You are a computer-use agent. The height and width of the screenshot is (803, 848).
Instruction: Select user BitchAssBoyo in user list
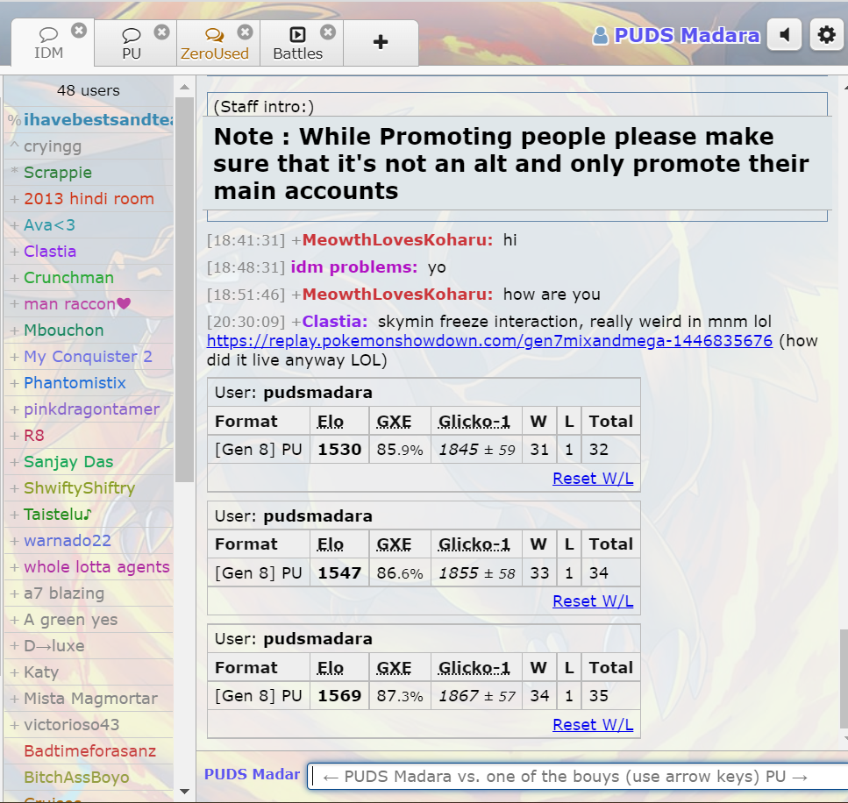[89, 778]
